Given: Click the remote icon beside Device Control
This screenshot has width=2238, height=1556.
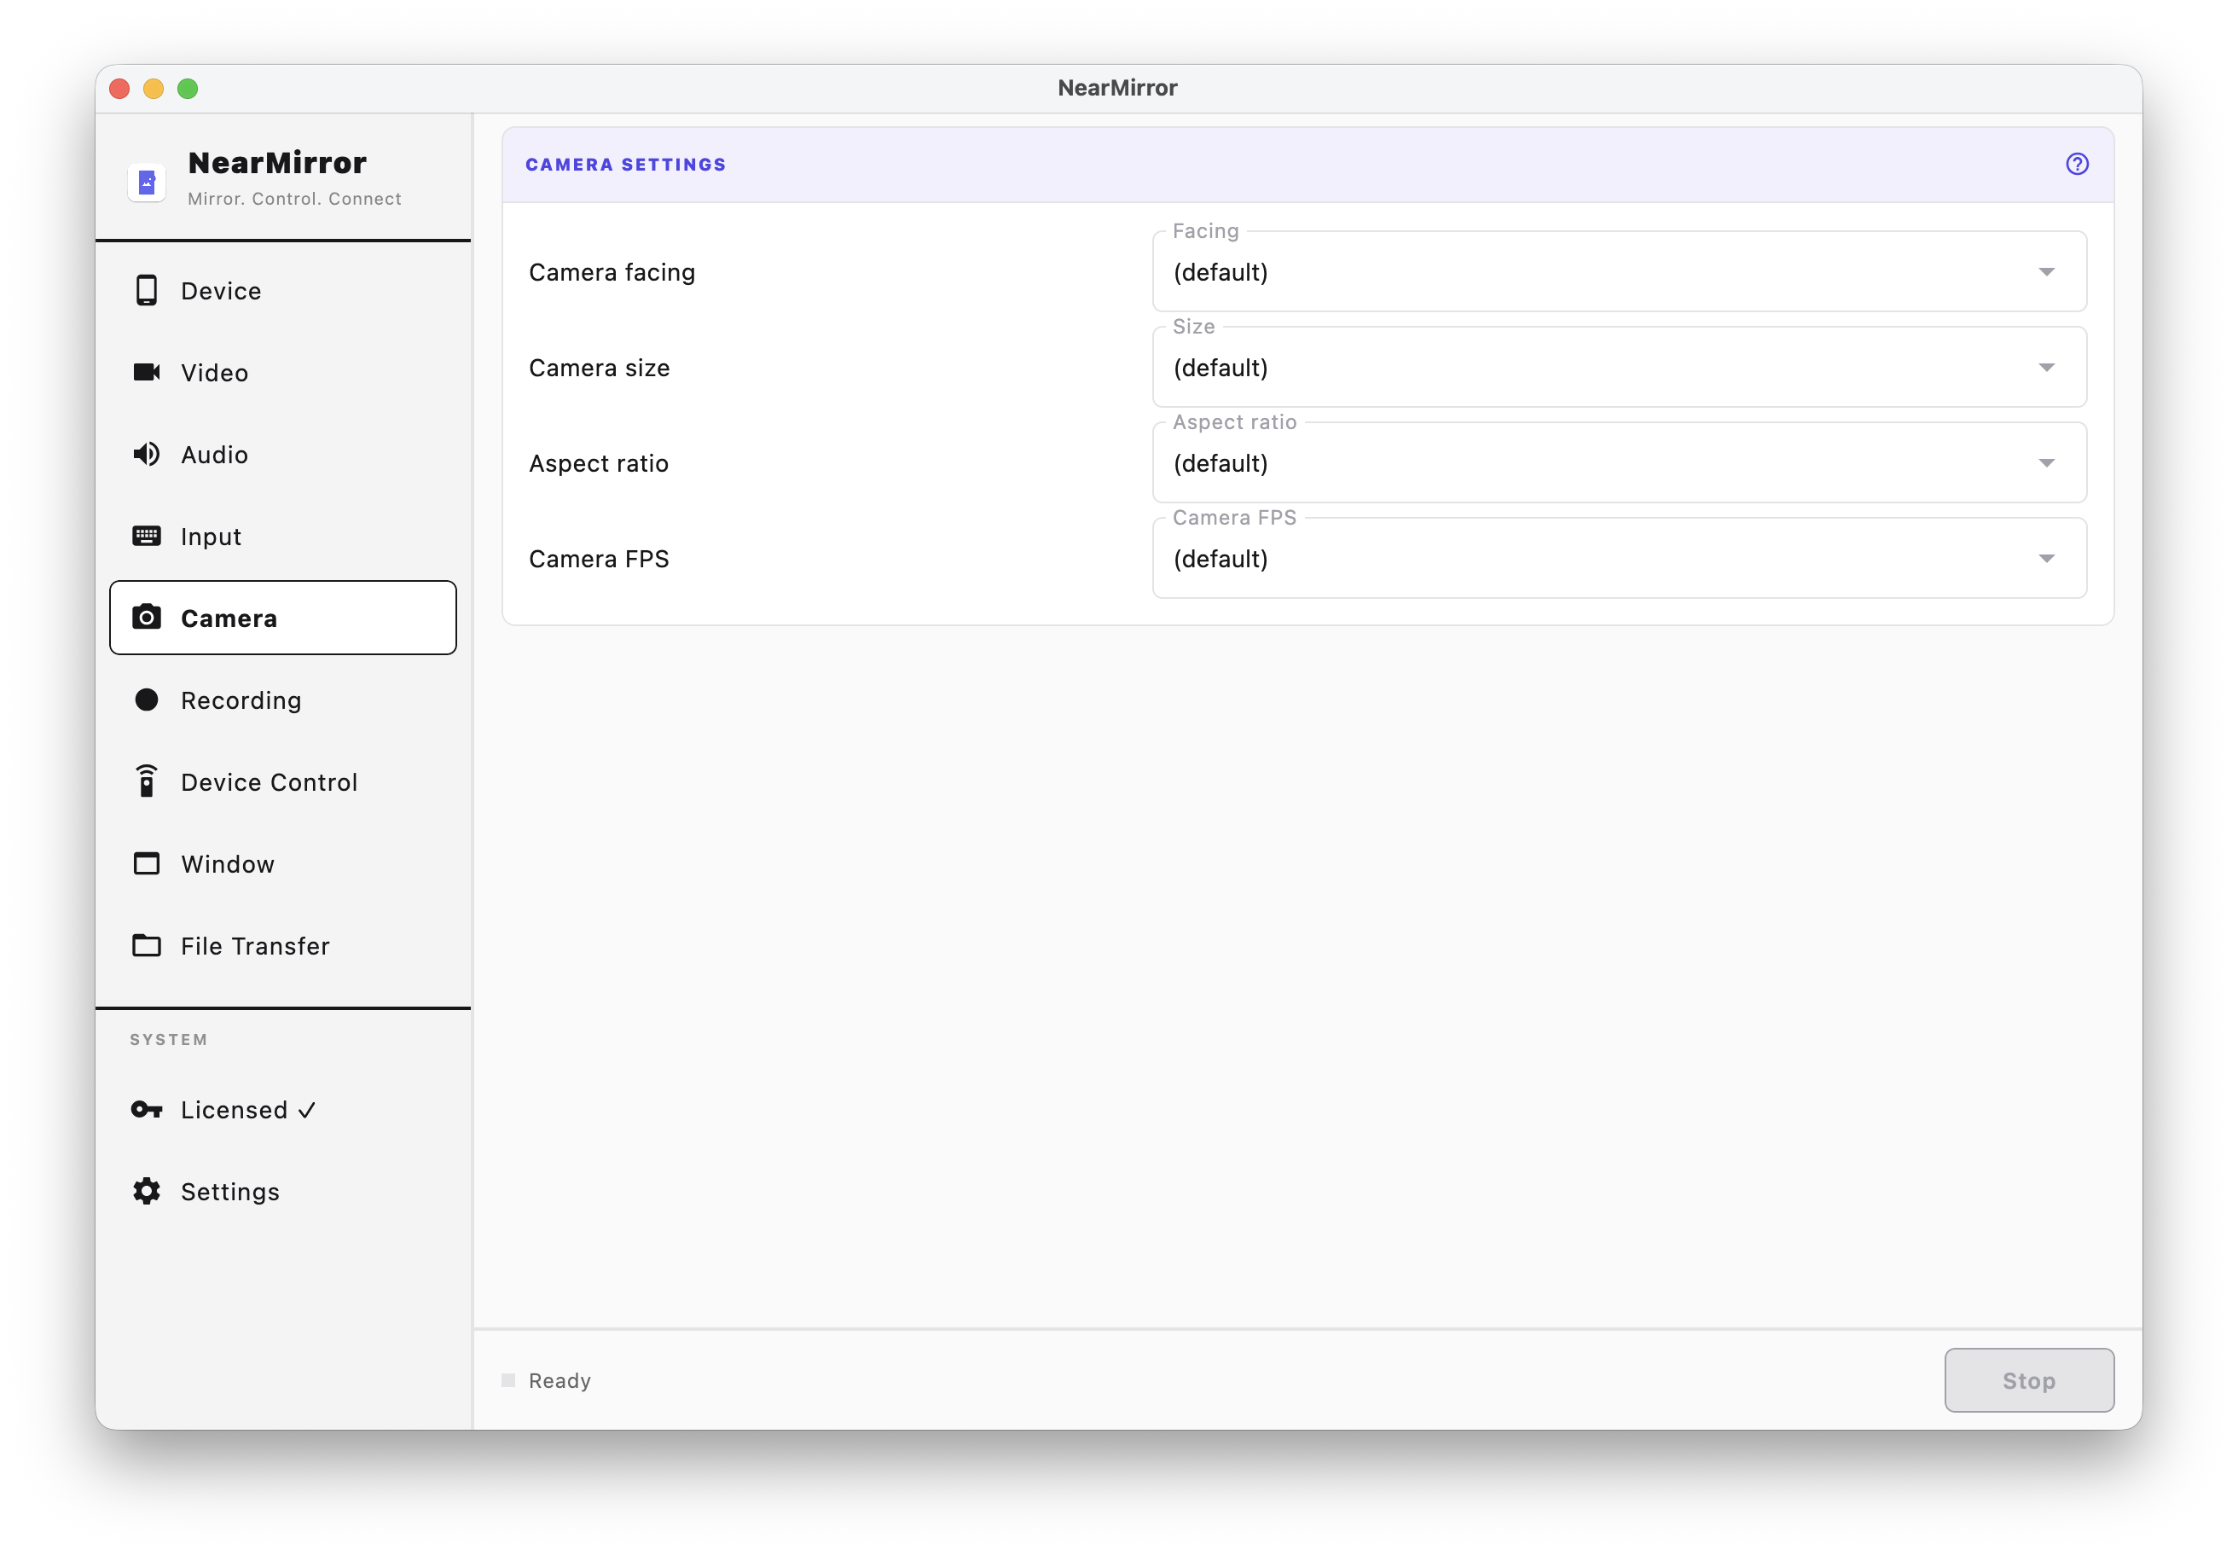Looking at the screenshot, I should (x=146, y=782).
